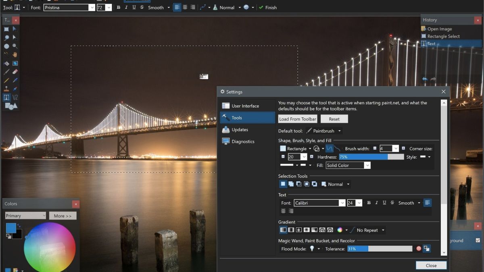
Task: Pick the Pencil tool
Action: pos(6,80)
